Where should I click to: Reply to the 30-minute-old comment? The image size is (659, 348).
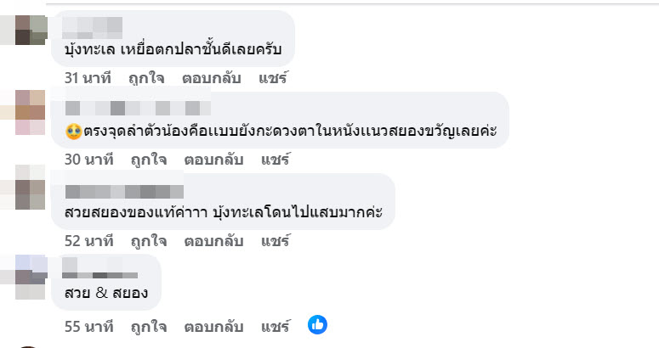point(213,159)
